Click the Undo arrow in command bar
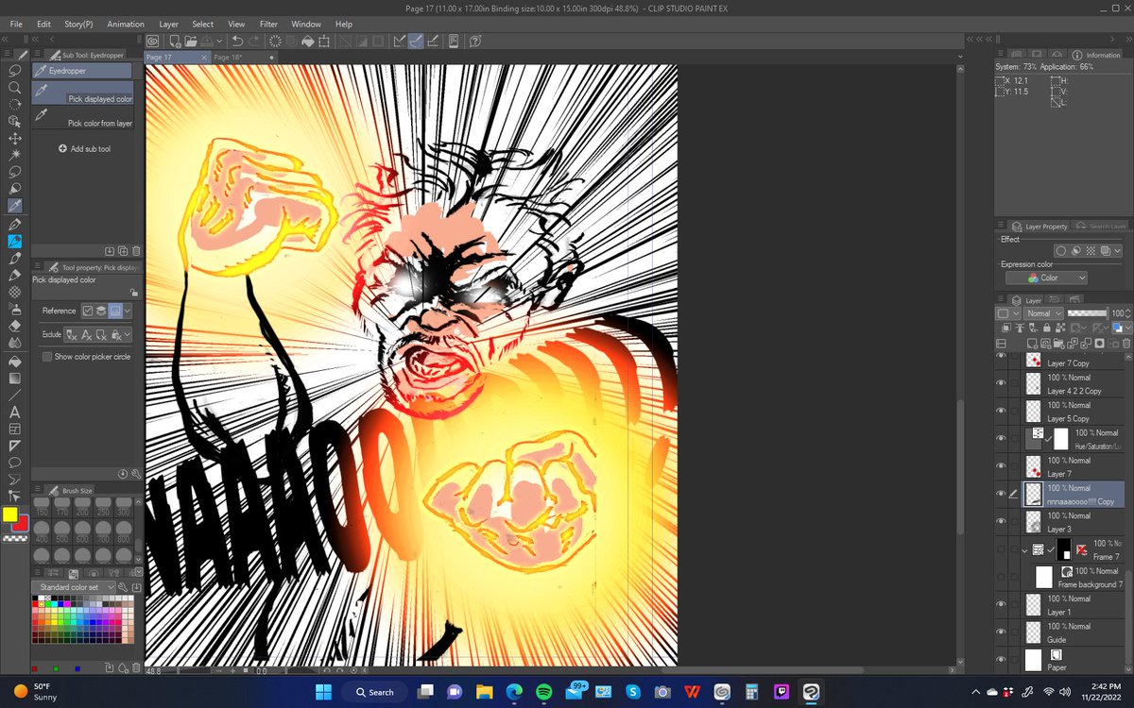Screen dimensions: 1134x708 tap(237, 42)
